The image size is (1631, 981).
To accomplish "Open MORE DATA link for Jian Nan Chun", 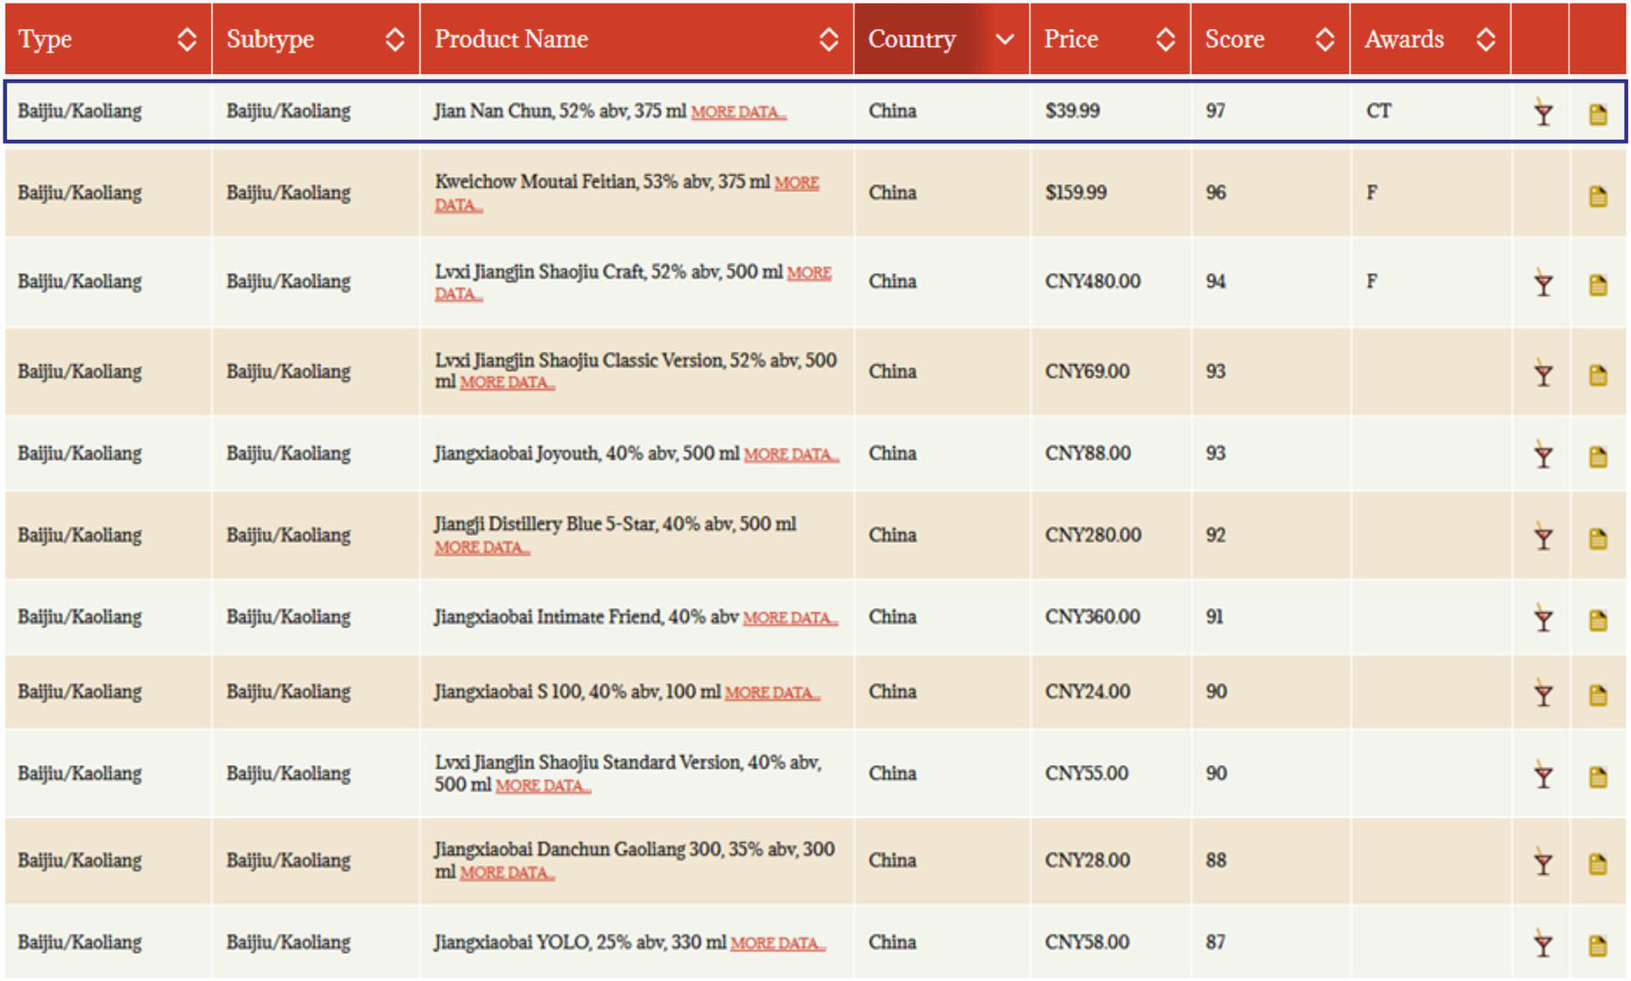I will click(x=739, y=112).
